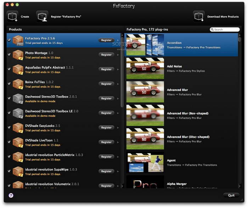Toggle Dashwood Stereo3D Toolbox LE checkbox
248x208 pixels.
pyautogui.click(x=9, y=113)
